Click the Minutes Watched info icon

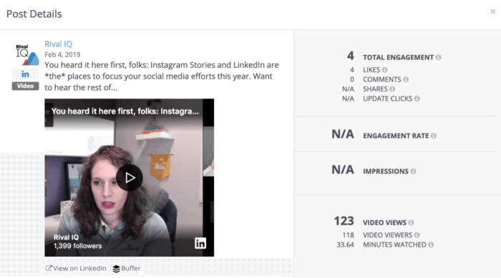(x=431, y=245)
